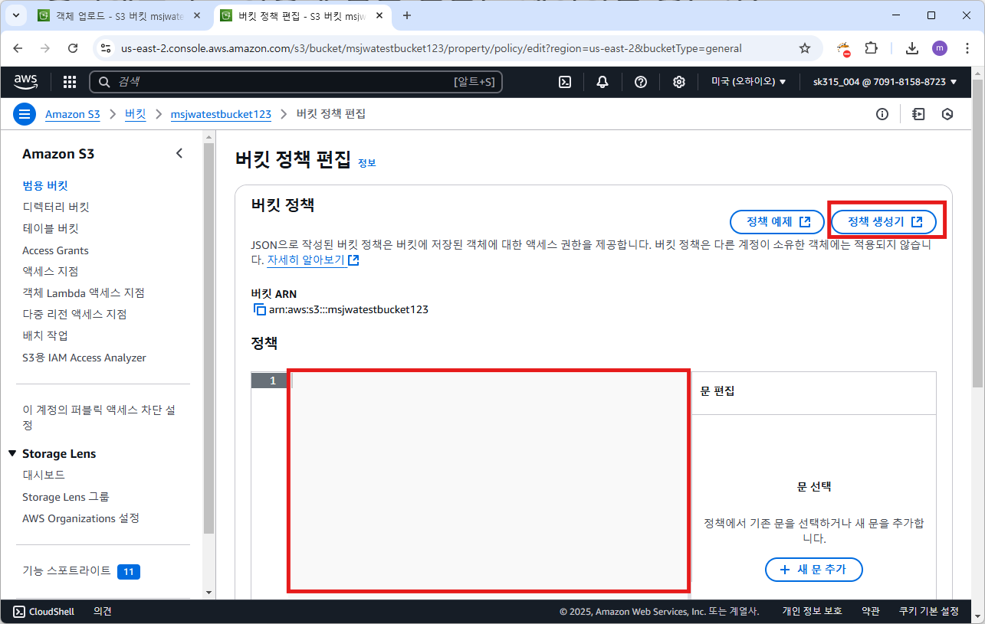Click CloudShell in the footer

coord(44,611)
